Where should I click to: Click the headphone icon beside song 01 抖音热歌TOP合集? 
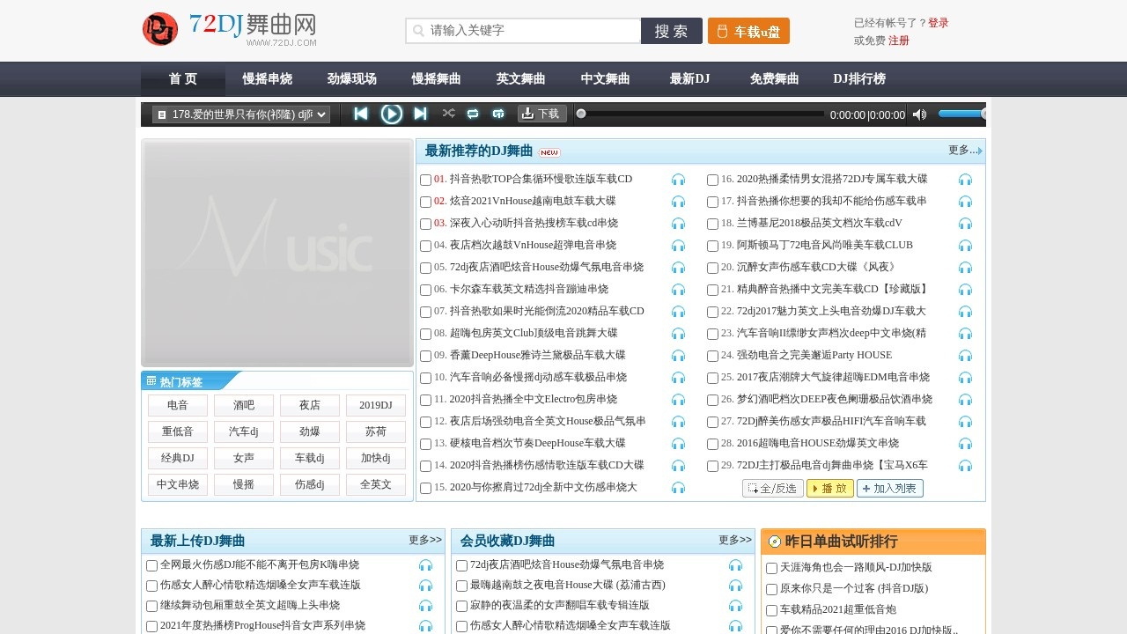pyautogui.click(x=678, y=179)
